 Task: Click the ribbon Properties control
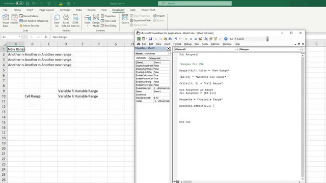point(108,16)
